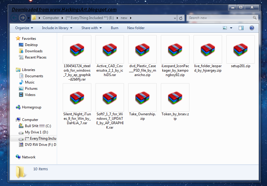Image resolution: width=267 pixels, height=186 pixels.
Task: Open the Pictures library in sidebar
Action: [x=31, y=89]
